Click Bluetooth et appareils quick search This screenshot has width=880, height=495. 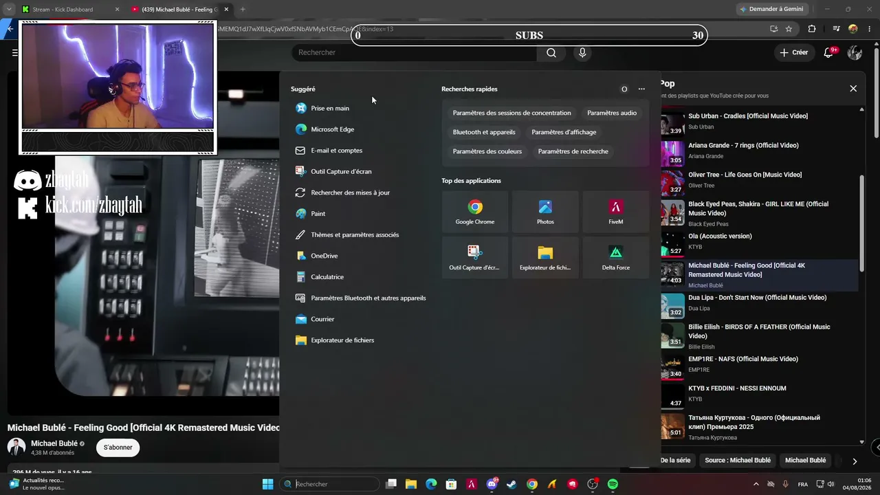[x=484, y=132]
